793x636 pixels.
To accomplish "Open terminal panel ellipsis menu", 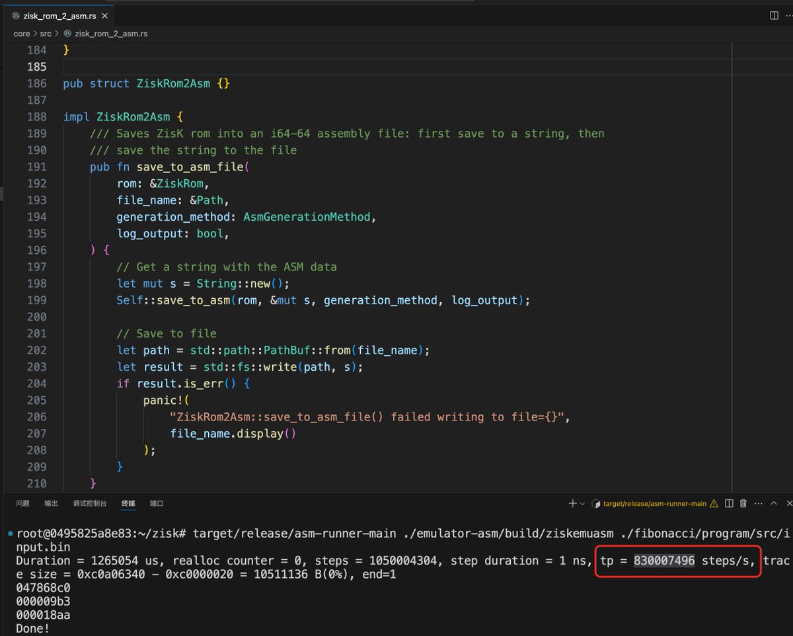I will [758, 503].
